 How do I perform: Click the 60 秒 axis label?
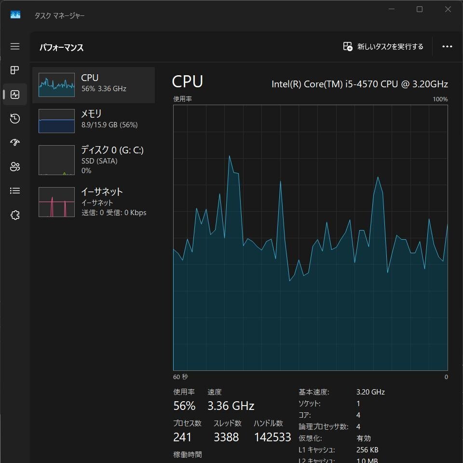[180, 377]
